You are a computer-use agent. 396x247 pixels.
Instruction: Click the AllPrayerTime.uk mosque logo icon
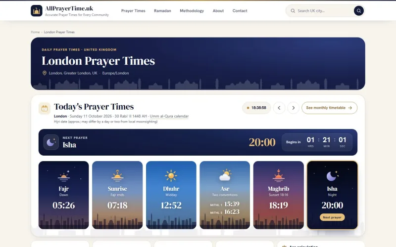[36, 11]
